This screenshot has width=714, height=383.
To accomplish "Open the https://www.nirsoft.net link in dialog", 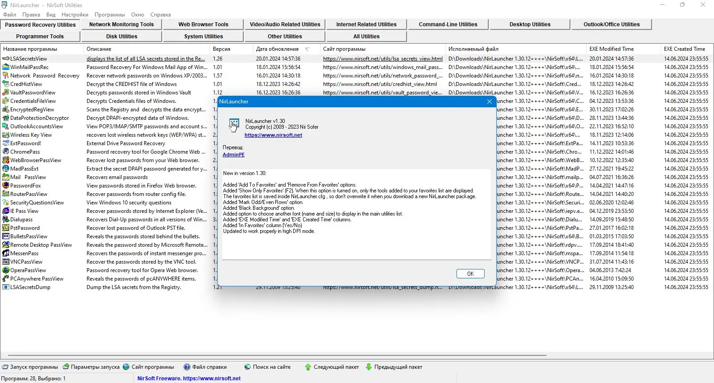I will pyautogui.click(x=273, y=135).
